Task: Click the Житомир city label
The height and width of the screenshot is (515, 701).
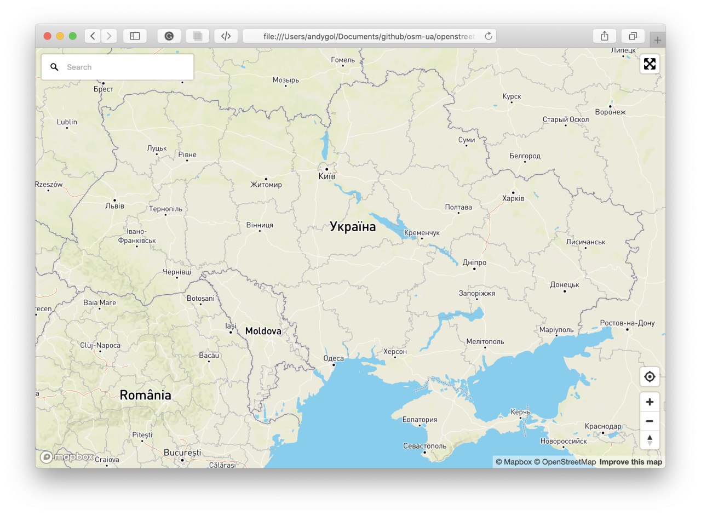Action: [x=266, y=185]
